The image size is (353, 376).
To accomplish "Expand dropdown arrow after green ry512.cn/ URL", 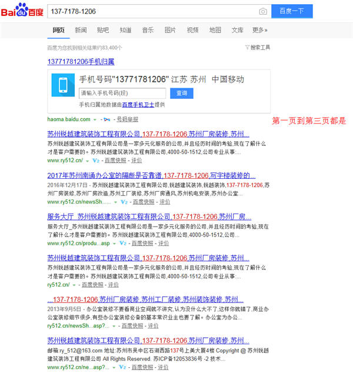I will (x=74, y=285).
